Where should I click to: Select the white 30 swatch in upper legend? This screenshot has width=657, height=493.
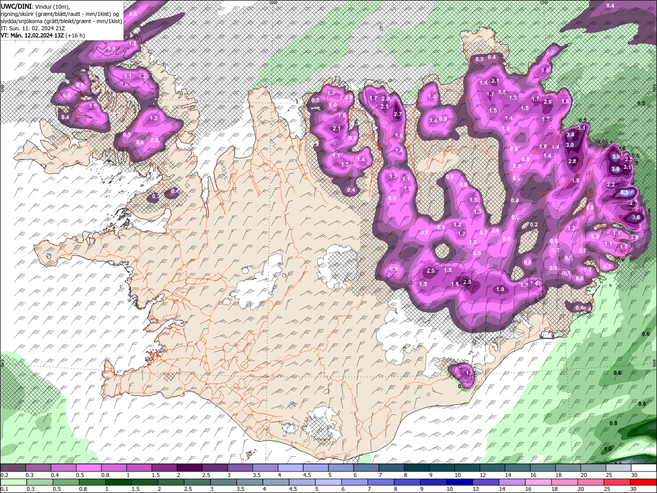[644, 467]
